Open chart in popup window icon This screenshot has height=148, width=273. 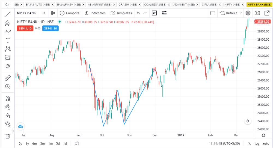(267, 13)
